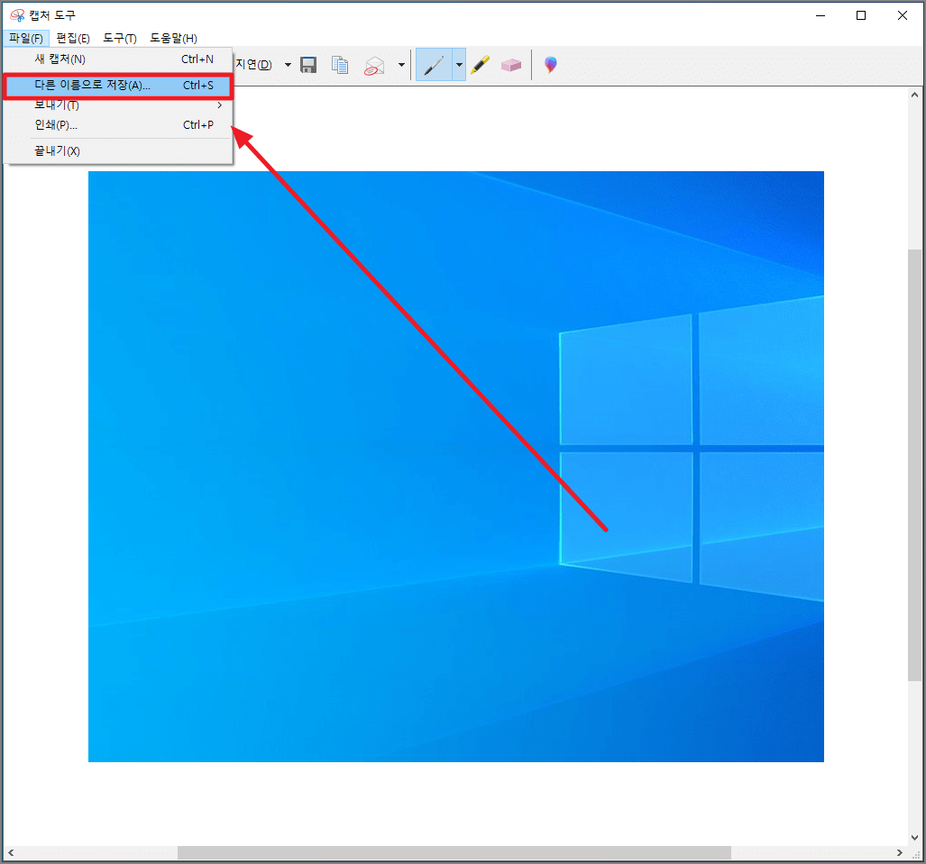Click the 지연(D) Delay button

coord(254,65)
